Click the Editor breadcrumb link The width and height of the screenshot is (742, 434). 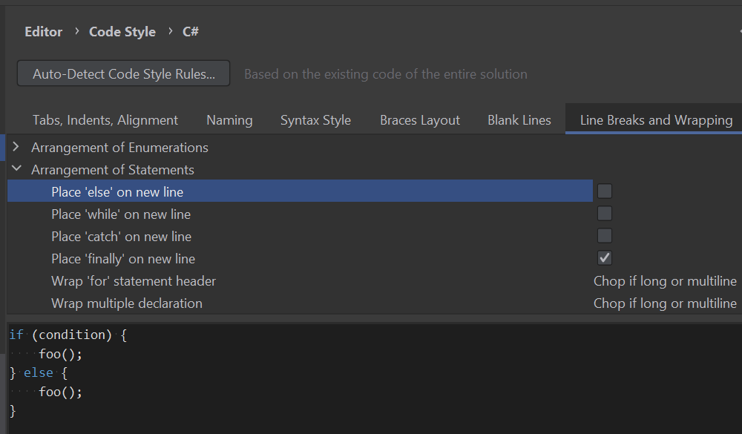[x=44, y=32]
